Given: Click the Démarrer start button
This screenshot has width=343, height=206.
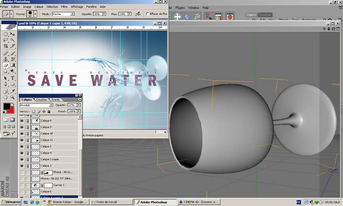Looking at the screenshot, I should (11, 202).
